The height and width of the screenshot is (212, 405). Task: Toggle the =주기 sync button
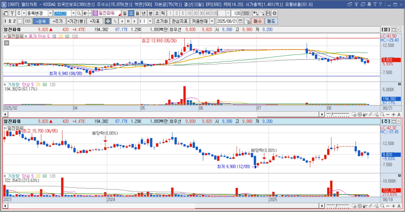[x=58, y=21]
